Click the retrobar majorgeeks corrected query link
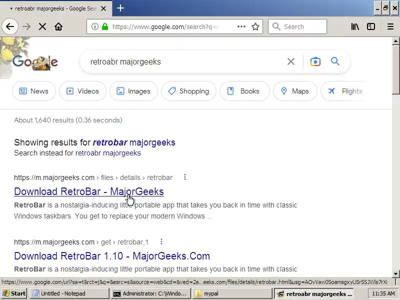 [134, 142]
